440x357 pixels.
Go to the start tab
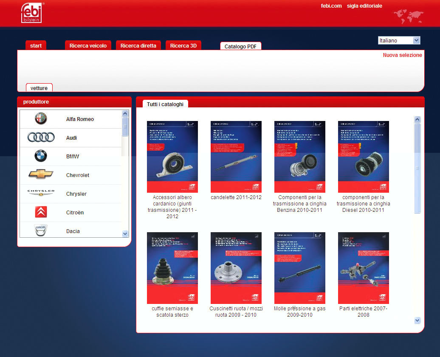pos(36,46)
